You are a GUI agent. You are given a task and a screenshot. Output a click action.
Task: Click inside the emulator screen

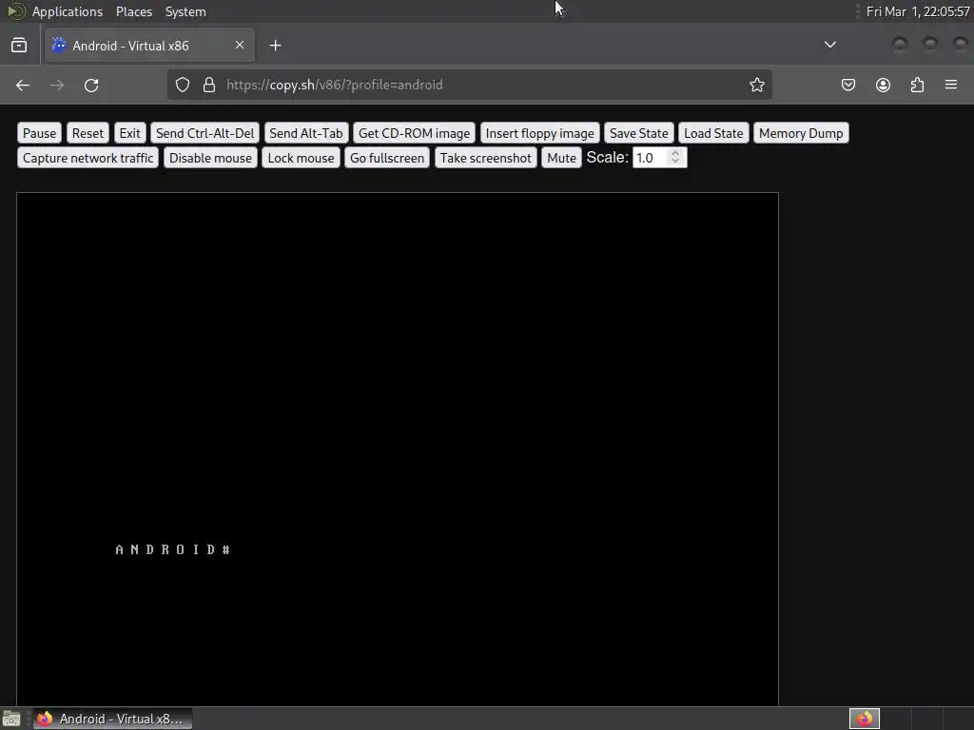tap(398, 449)
